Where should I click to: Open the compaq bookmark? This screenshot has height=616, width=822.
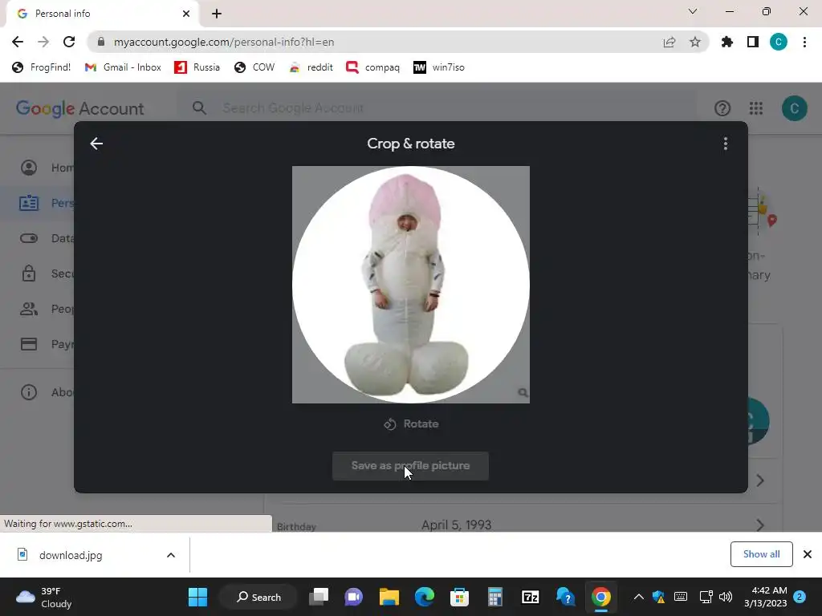[x=373, y=67]
